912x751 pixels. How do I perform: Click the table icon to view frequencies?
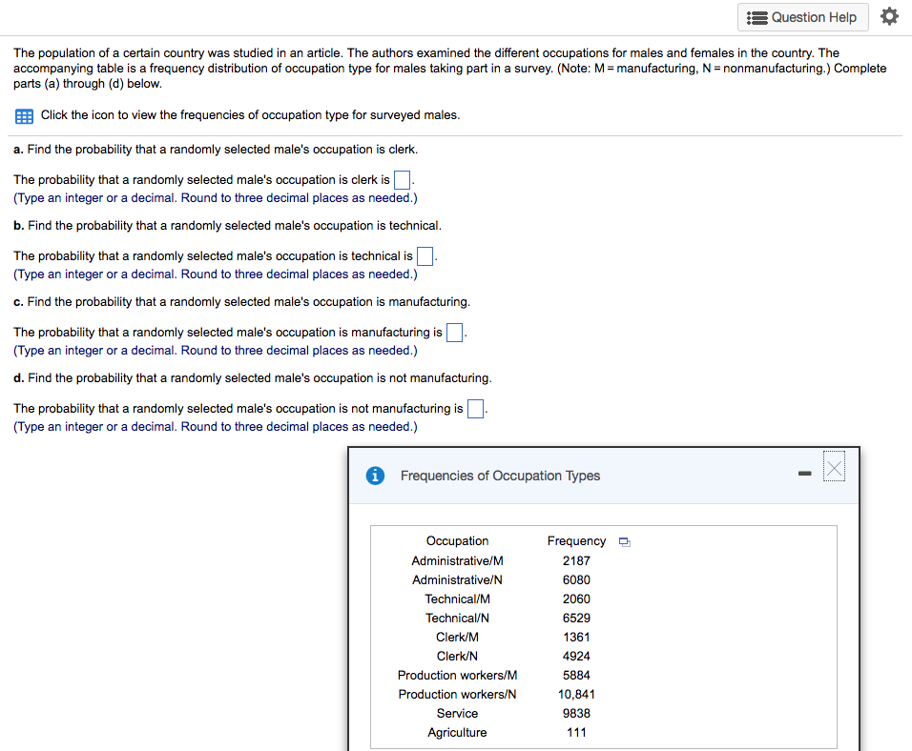tap(24, 116)
